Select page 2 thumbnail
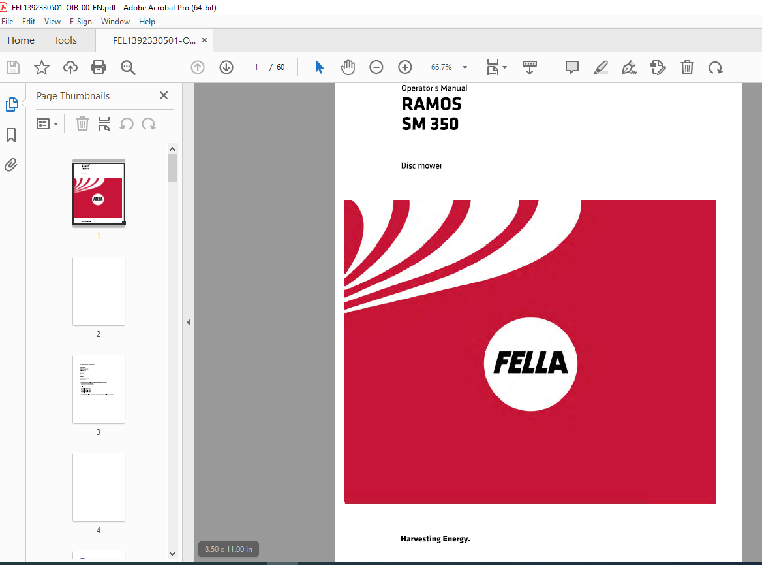Image resolution: width=762 pixels, height=565 pixels. click(x=99, y=291)
